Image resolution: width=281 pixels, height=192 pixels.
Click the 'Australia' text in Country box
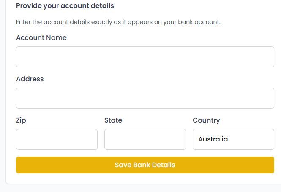point(213,139)
